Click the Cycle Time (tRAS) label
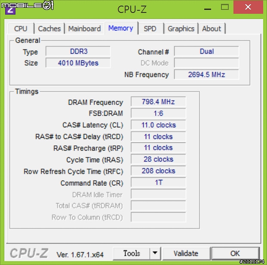The width and height of the screenshot is (267, 265). click(x=95, y=160)
